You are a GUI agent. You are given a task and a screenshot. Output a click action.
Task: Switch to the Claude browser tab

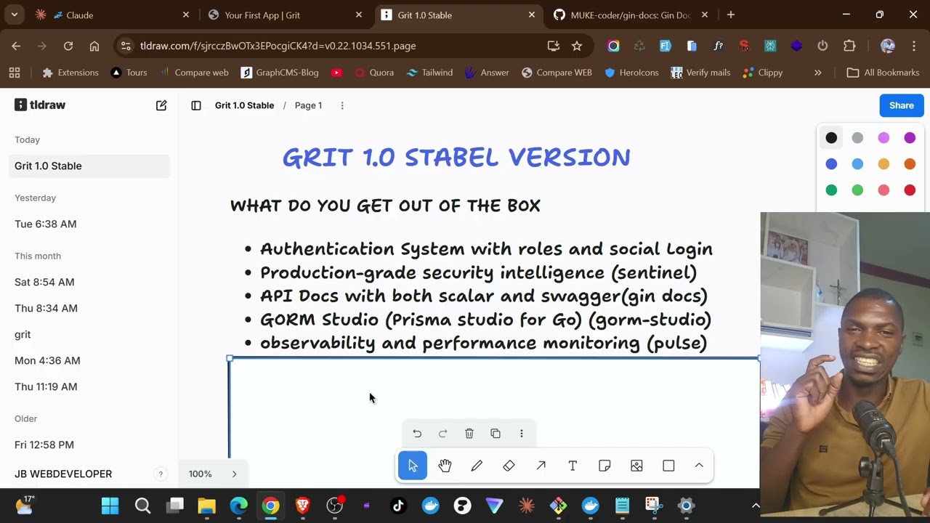[x=113, y=15]
